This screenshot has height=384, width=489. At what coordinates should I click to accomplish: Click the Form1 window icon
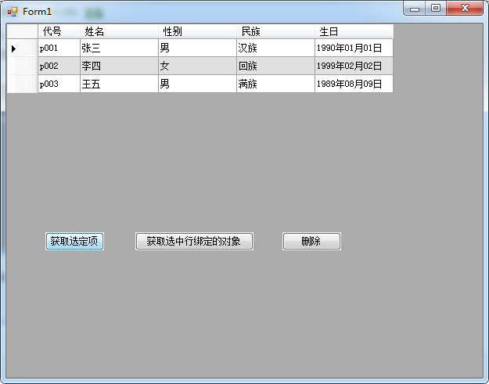[13, 12]
